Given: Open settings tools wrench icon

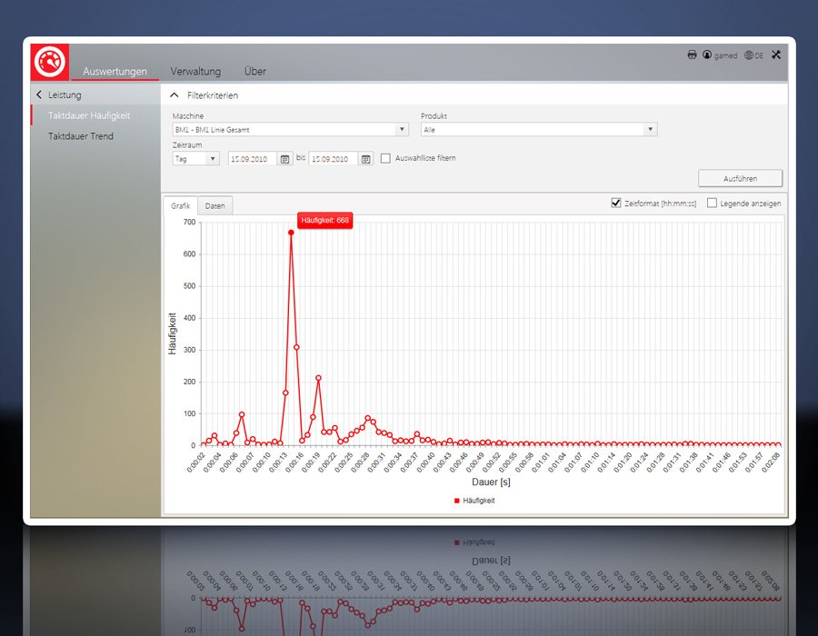Looking at the screenshot, I should [x=776, y=55].
